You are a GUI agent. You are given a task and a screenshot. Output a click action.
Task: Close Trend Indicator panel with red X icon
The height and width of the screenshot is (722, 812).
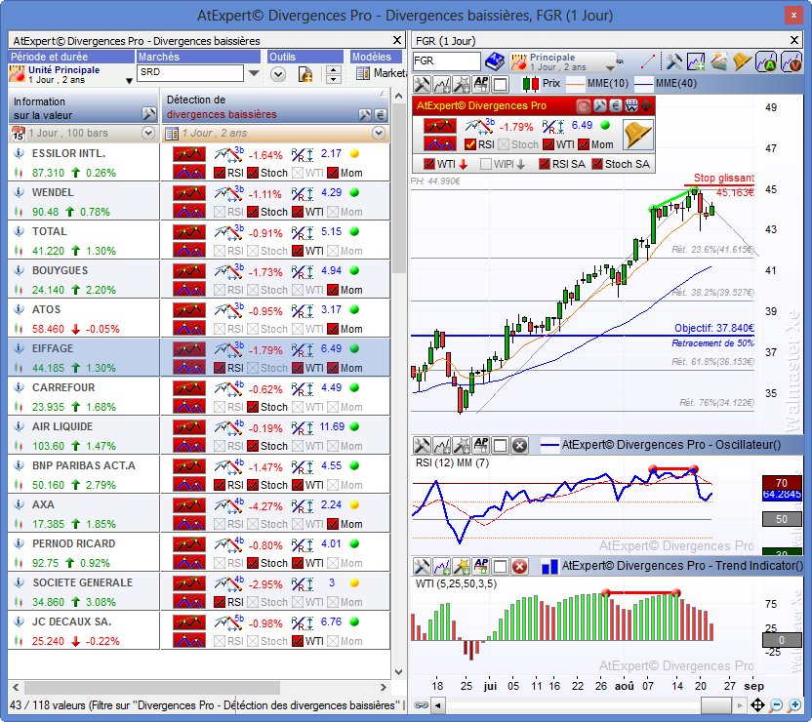coord(519,566)
